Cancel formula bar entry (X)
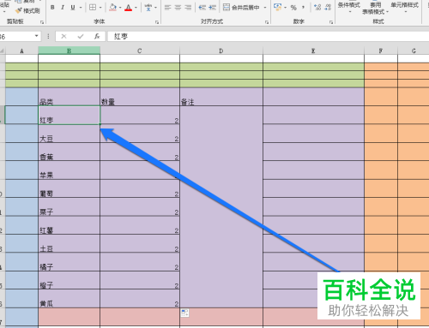This screenshot has height=328, width=429. (x=63, y=36)
